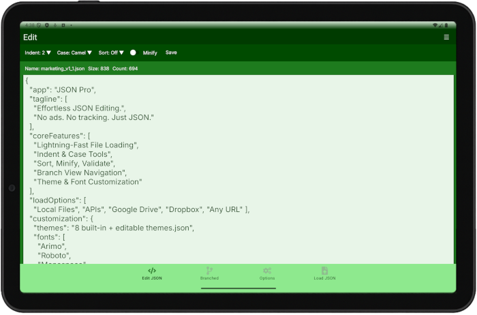Screen dimensions: 477x315
Task: Go to the Load JSON tab
Action: 324,273
